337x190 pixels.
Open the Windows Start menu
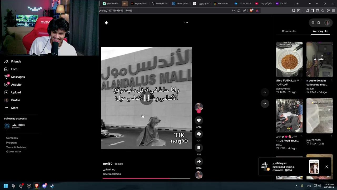(6, 186)
